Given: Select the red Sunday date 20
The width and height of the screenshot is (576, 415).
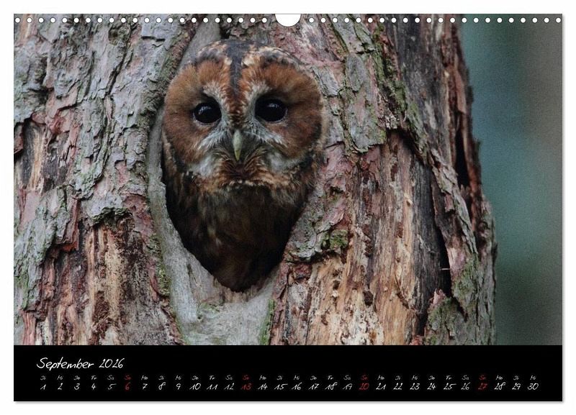Looking at the screenshot, I should point(364,386).
